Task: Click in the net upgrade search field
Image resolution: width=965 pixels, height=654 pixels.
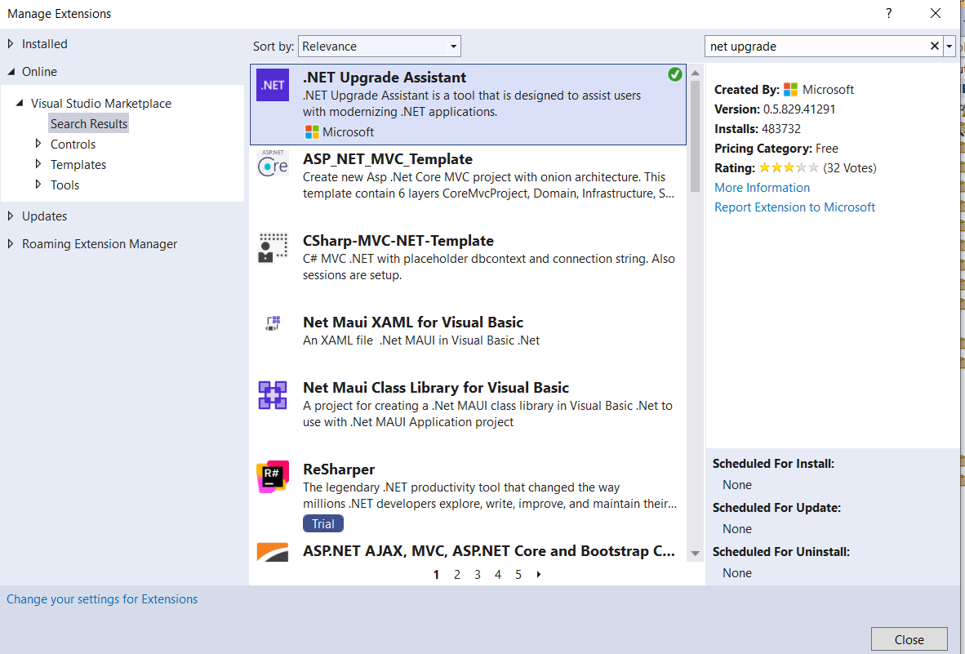Action: (816, 47)
